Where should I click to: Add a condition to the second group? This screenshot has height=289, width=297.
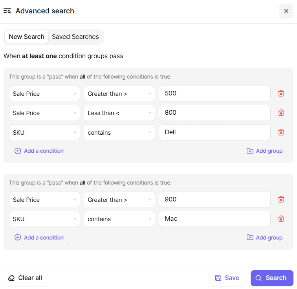point(39,238)
